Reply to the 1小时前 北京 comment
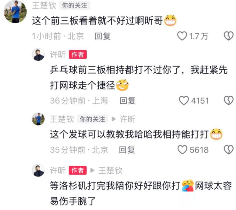The width and height of the screenshot is (236, 210). (103, 36)
